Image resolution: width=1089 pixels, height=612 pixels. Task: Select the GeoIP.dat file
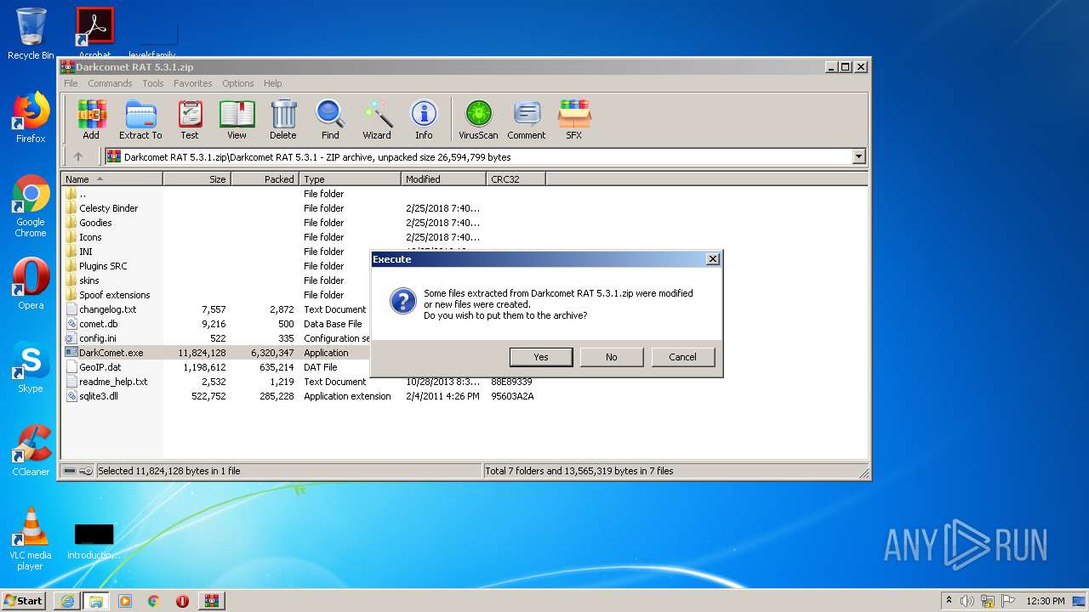coord(100,367)
